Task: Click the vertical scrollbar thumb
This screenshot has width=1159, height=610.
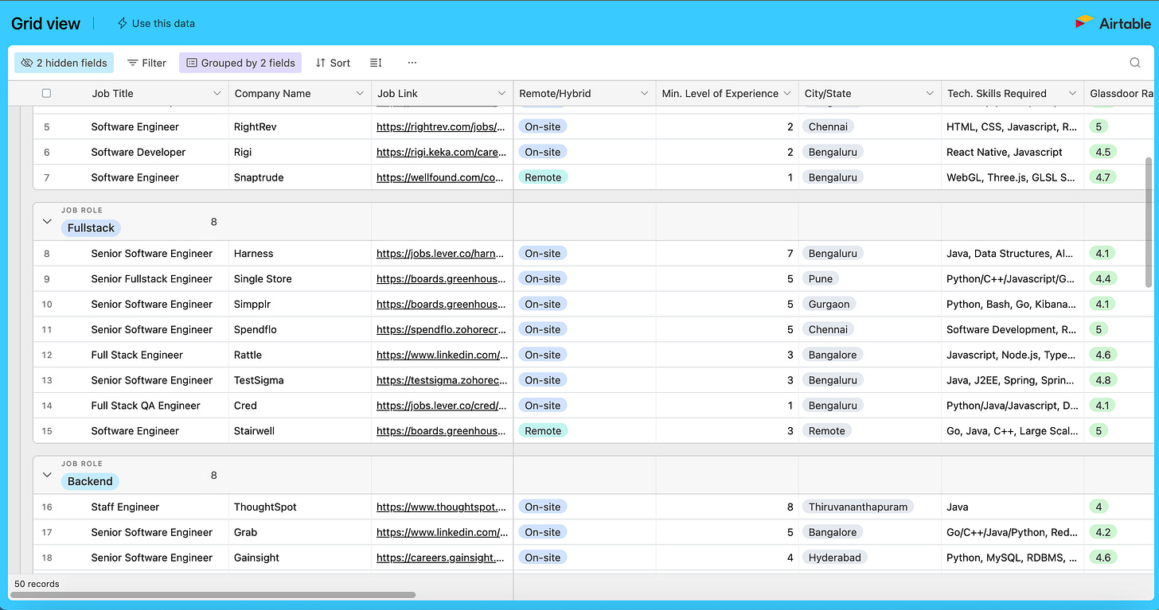Action: (x=1148, y=222)
